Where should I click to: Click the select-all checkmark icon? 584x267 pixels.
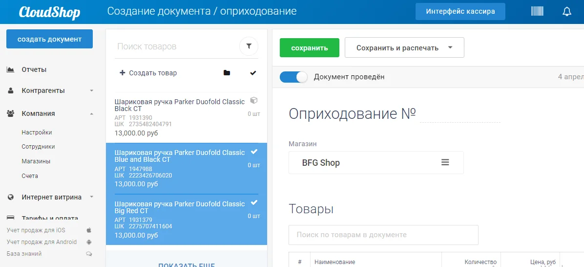pos(253,73)
